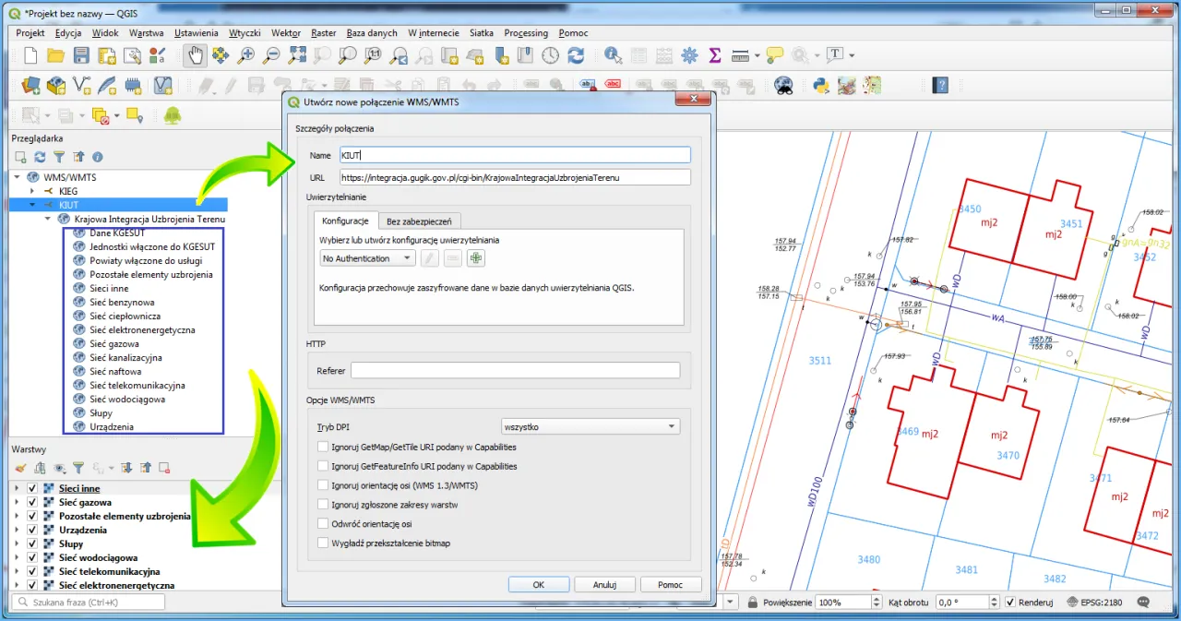
Task: Uncheck the Sieć gazowa layer visibility
Action: [32, 503]
